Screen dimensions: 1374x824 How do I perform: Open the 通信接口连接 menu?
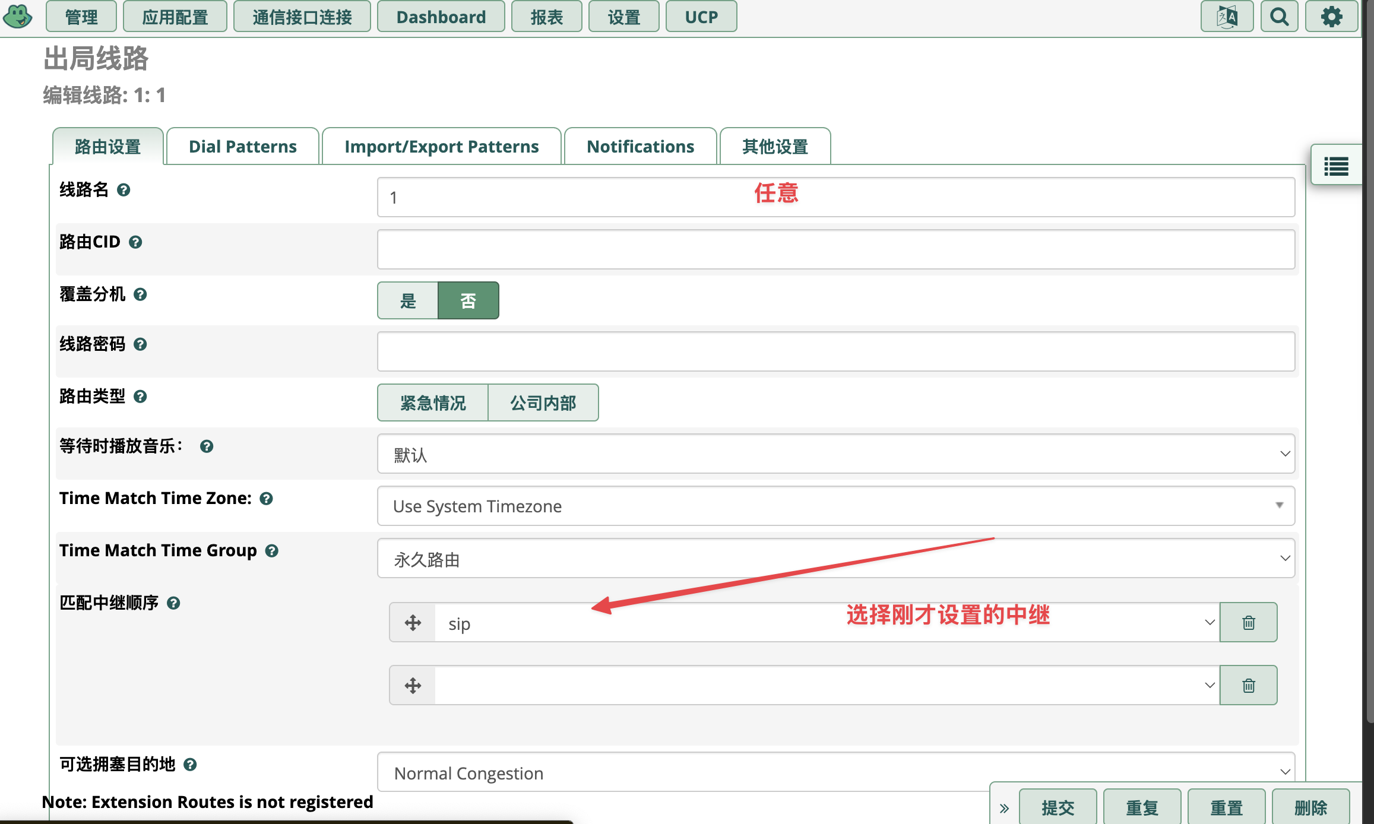pos(302,17)
